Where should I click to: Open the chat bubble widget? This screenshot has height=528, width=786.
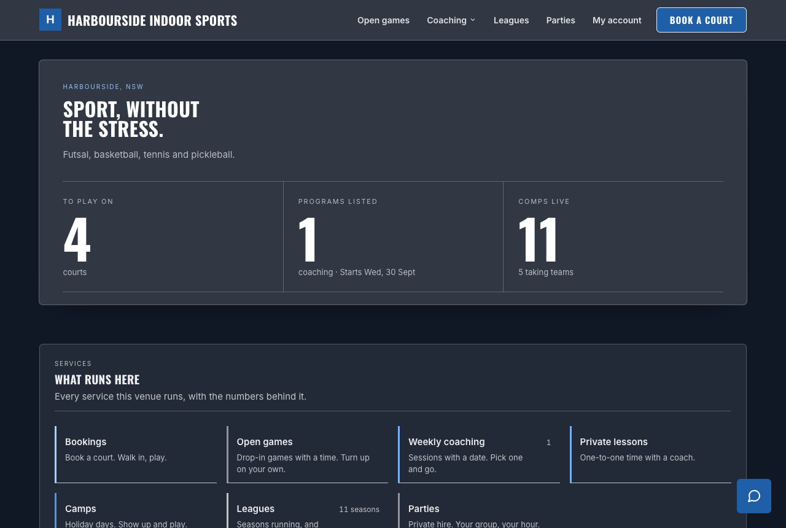(x=754, y=496)
